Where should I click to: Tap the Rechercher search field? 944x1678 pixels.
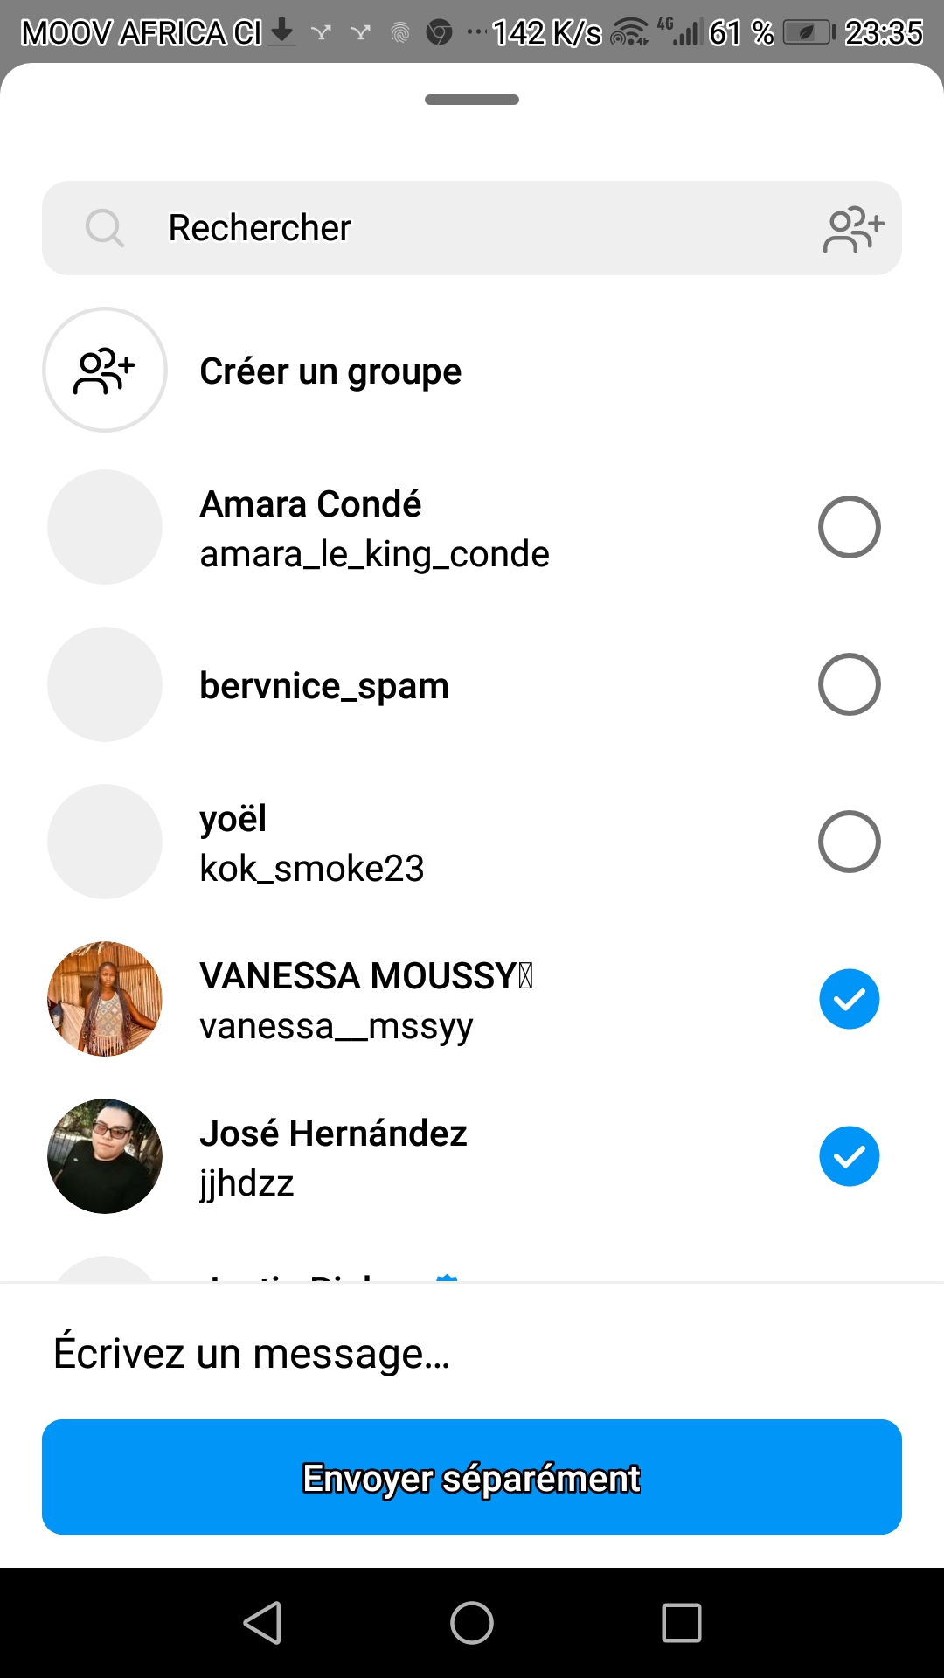pyautogui.click(x=472, y=228)
